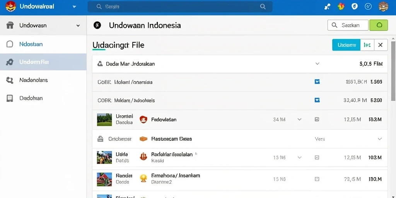Click magnifier icon at right of top search bar
The height and width of the screenshot is (198, 396).
263,7
